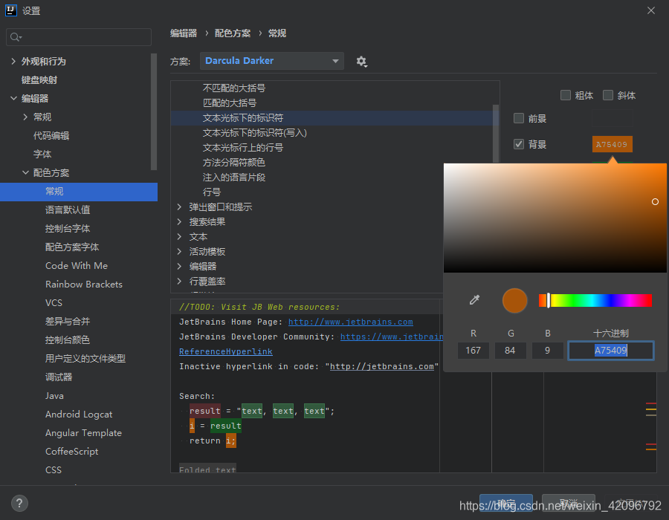This screenshot has width=669, height=520.
Task: Select VCS in the color scheme list
Action: click(x=54, y=302)
